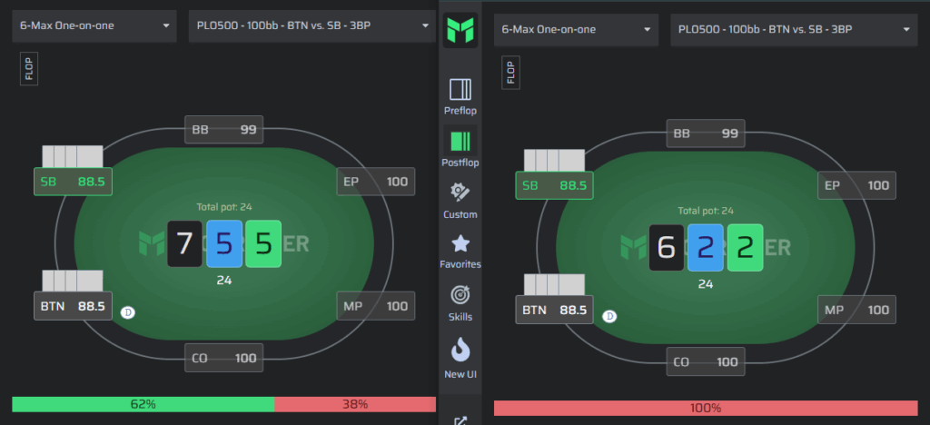Open the Skills target section

(x=460, y=302)
